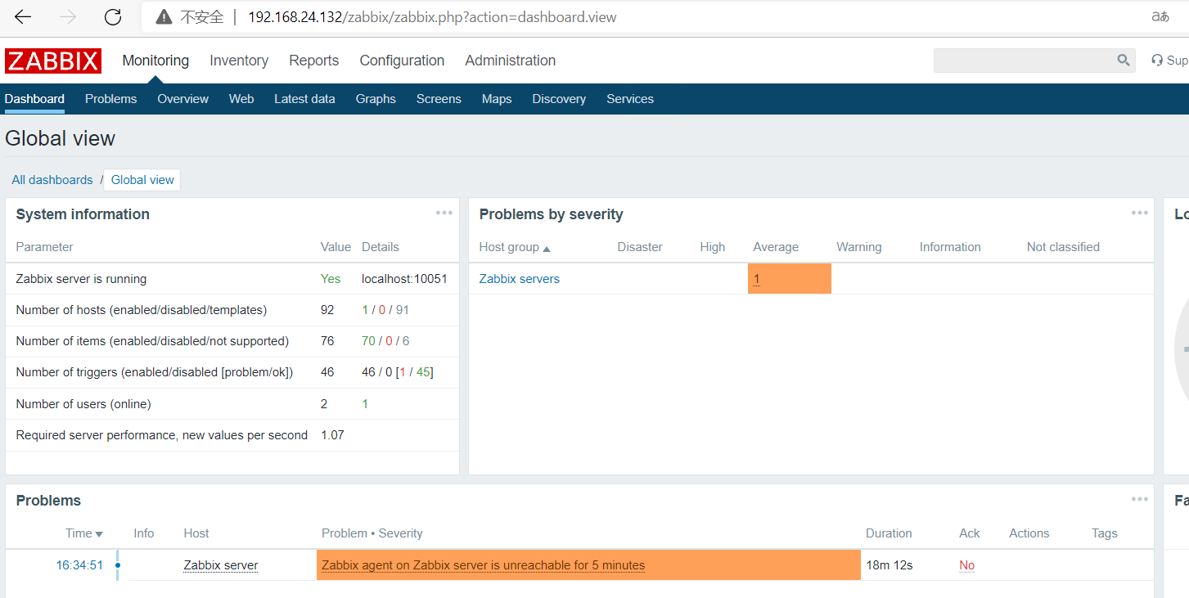
Task: Click the browser back arrow
Action: (x=23, y=17)
